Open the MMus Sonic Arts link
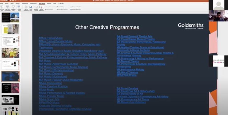228x115 pixels. point(49,99)
